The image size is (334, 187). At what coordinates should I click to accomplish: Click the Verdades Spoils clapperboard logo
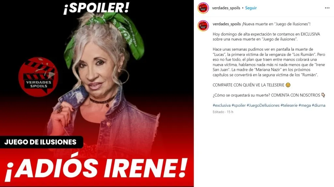click(x=38, y=77)
